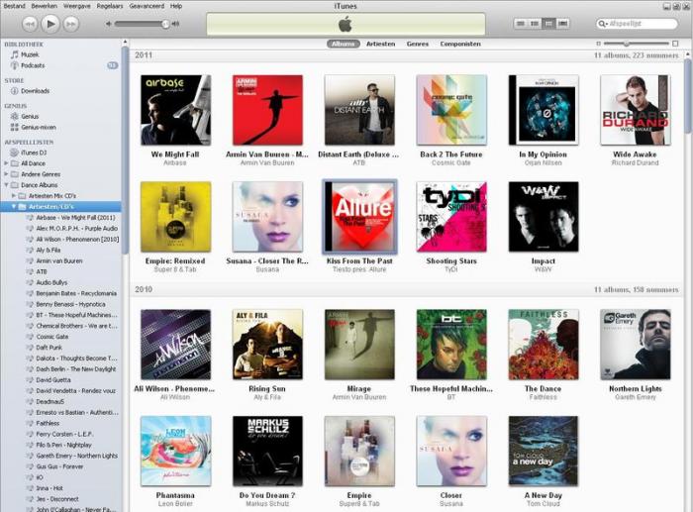Click the volume mute speaker icon
This screenshot has height=512, width=693.
point(109,24)
